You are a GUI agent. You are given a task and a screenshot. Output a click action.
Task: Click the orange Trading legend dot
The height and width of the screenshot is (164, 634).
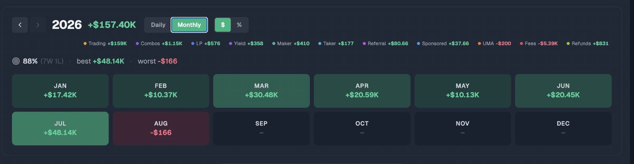click(x=85, y=44)
